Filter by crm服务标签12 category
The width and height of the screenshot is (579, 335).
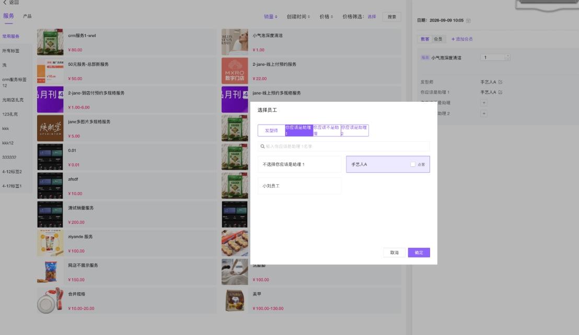15,82
